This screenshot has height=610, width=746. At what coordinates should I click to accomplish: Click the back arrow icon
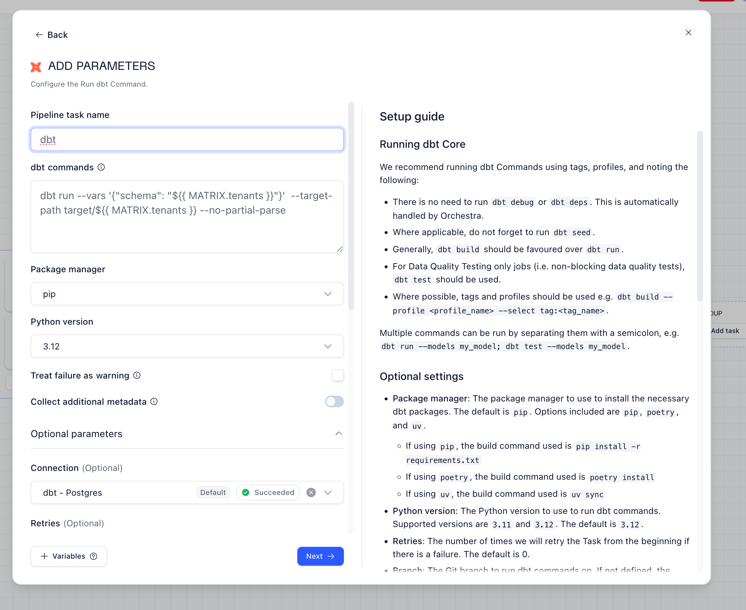(x=39, y=35)
